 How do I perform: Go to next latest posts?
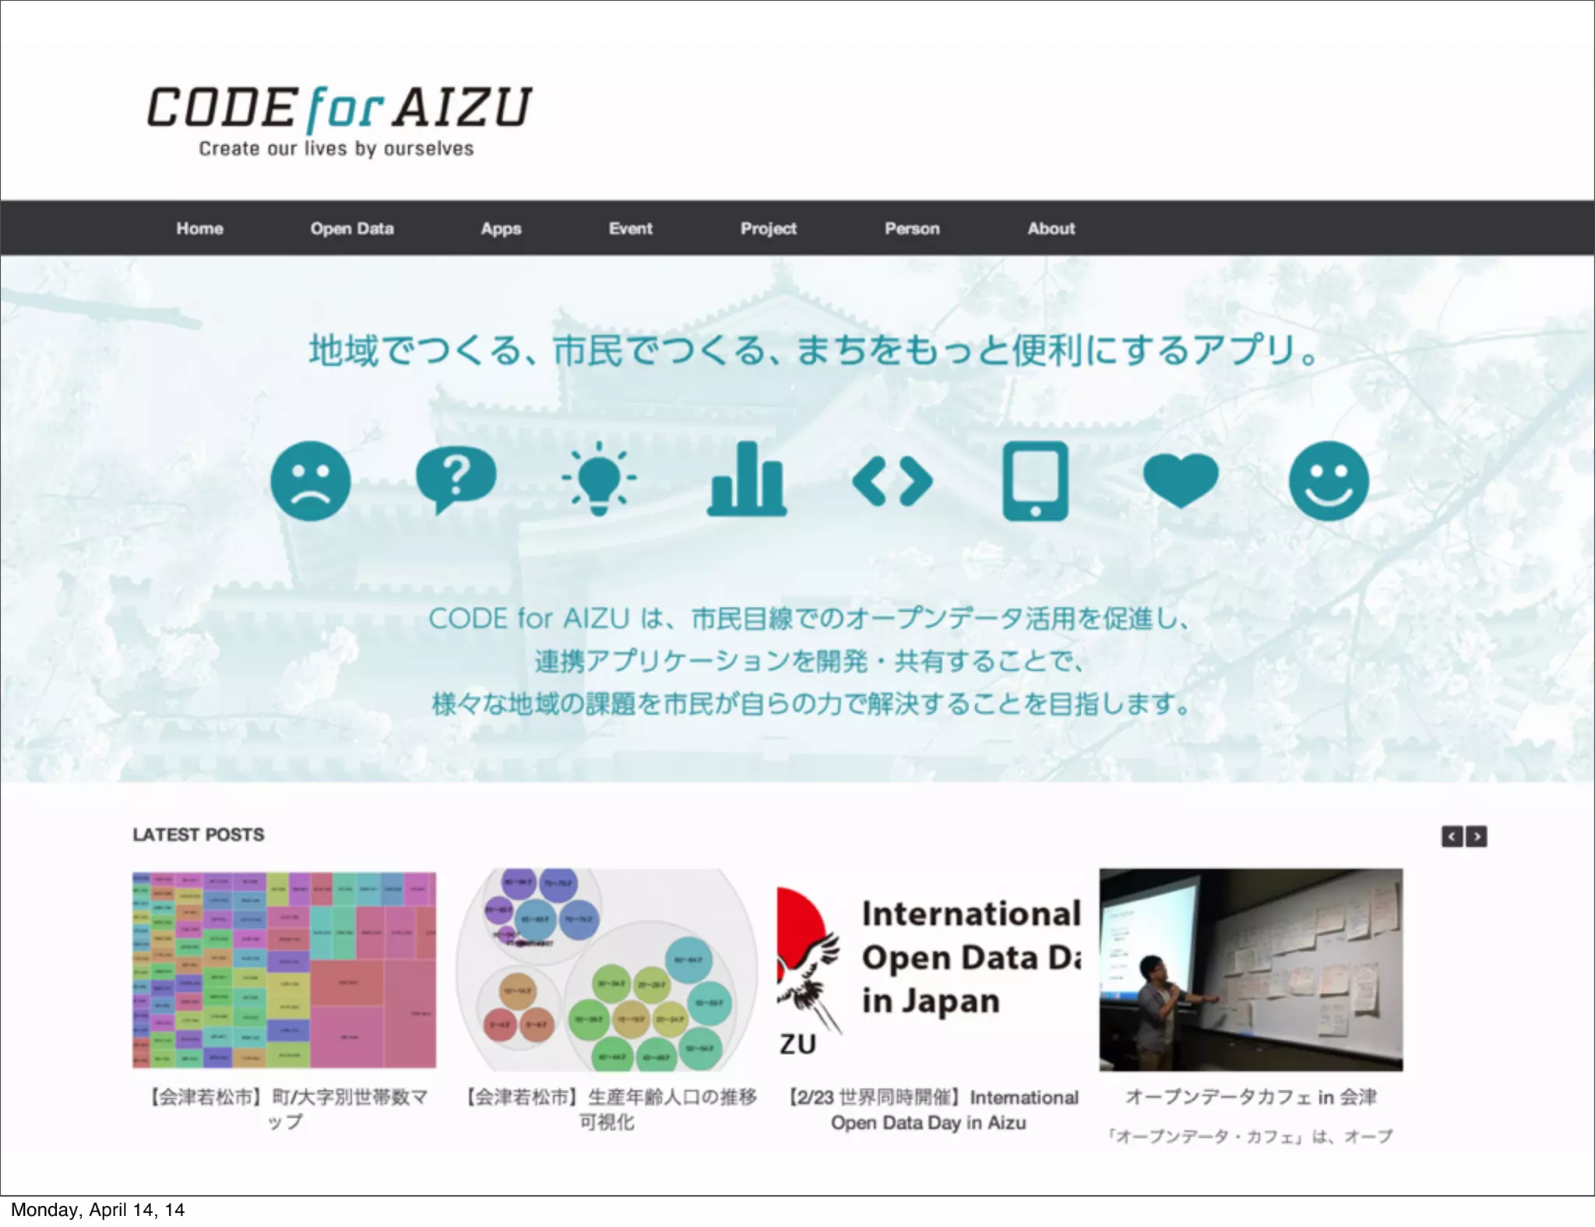[x=1477, y=836]
